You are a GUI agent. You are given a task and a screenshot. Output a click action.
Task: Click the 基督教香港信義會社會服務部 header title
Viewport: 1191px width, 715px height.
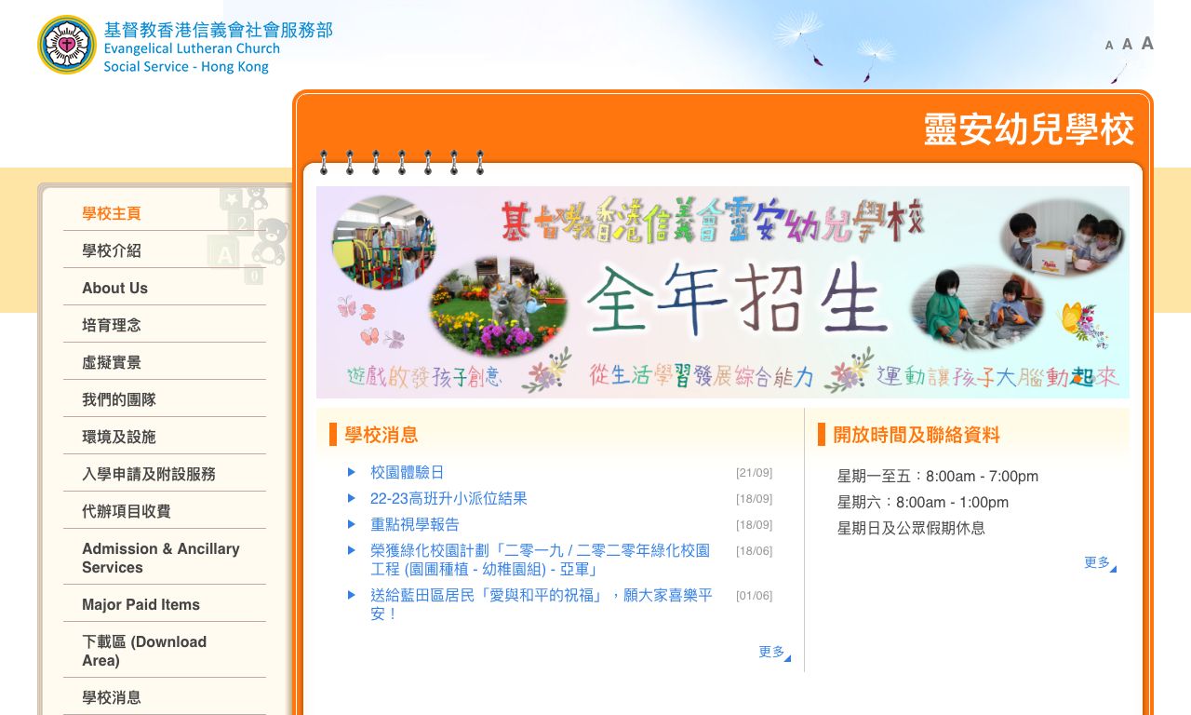(218, 30)
